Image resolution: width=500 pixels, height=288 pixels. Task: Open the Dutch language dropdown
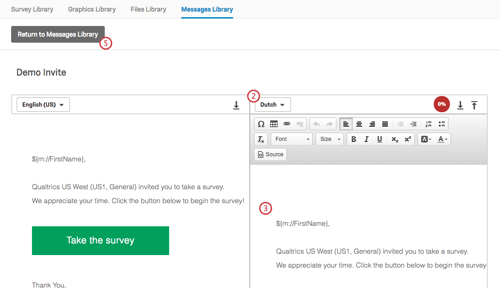(272, 104)
